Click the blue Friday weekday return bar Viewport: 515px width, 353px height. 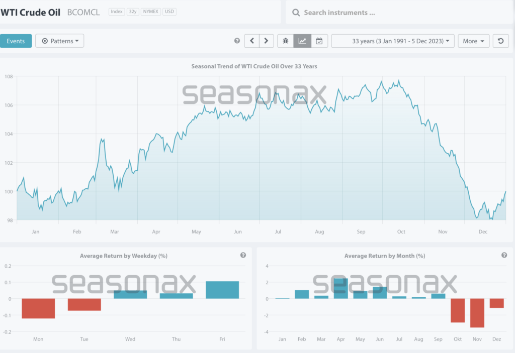[x=222, y=290]
